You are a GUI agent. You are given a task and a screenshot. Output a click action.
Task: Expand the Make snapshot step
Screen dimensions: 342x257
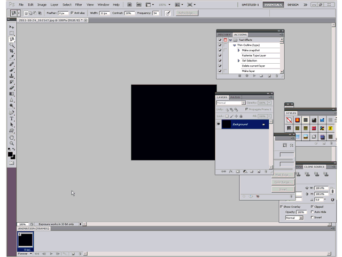(239, 50)
